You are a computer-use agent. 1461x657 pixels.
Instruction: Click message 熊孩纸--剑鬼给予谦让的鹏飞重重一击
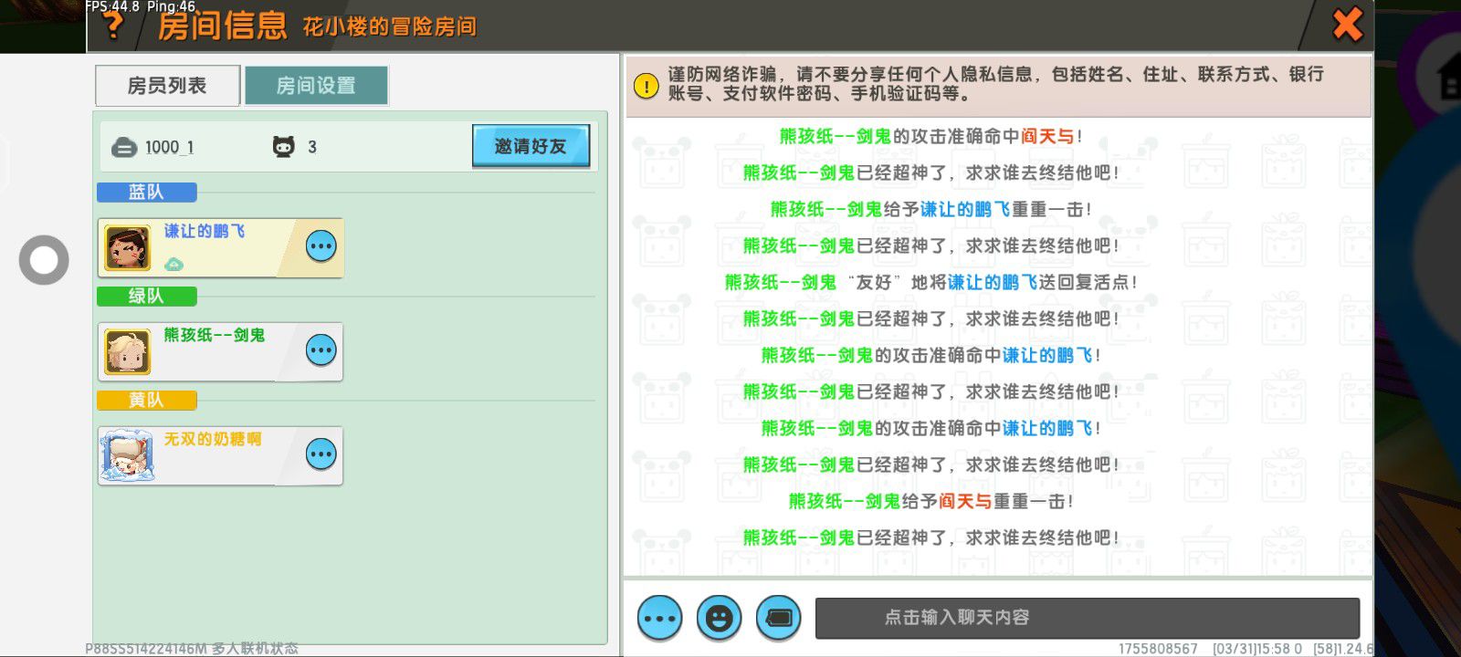point(930,210)
